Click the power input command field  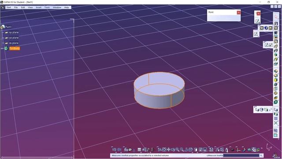tap(241, 155)
